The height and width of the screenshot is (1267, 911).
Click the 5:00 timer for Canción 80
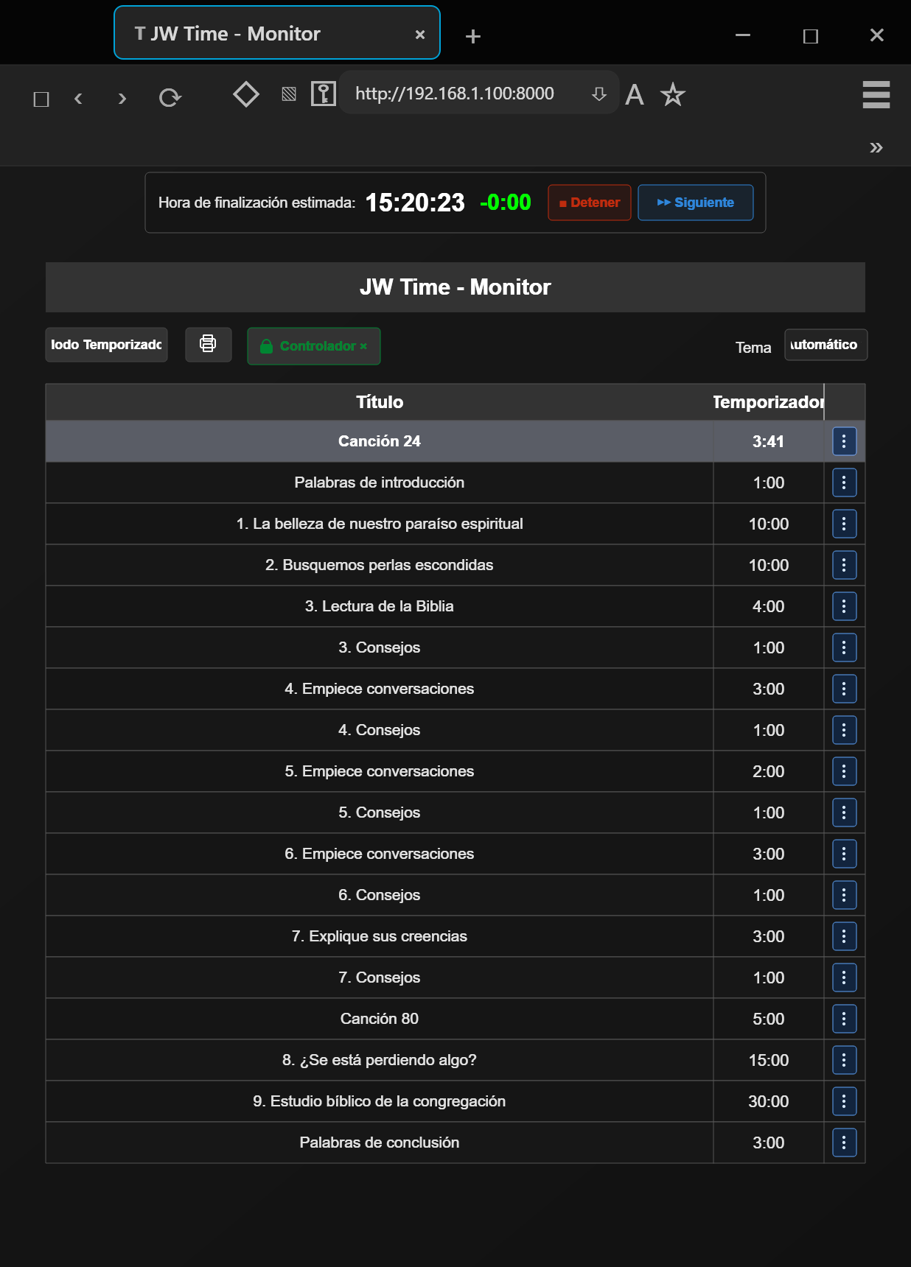coord(769,1019)
